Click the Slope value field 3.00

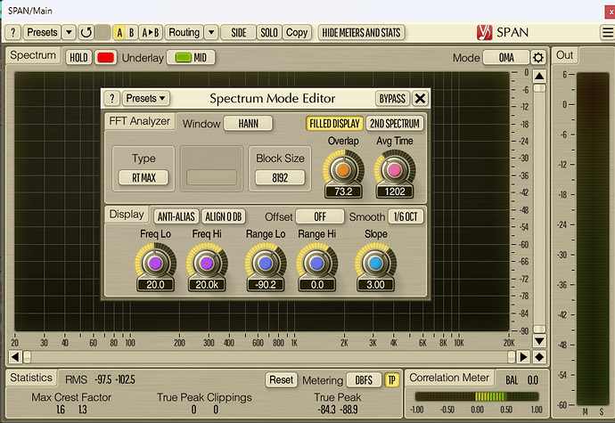click(375, 285)
